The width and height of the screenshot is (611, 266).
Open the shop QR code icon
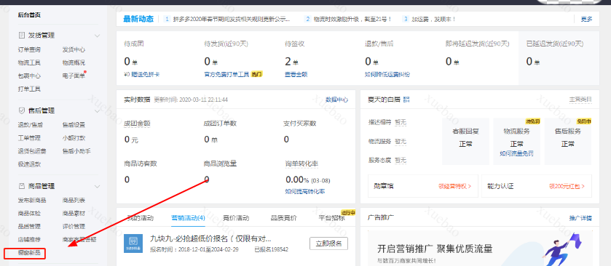coord(406,100)
